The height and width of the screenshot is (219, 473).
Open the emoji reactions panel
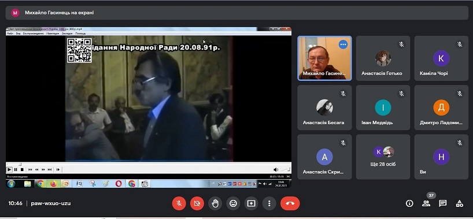pyautogui.click(x=233, y=203)
